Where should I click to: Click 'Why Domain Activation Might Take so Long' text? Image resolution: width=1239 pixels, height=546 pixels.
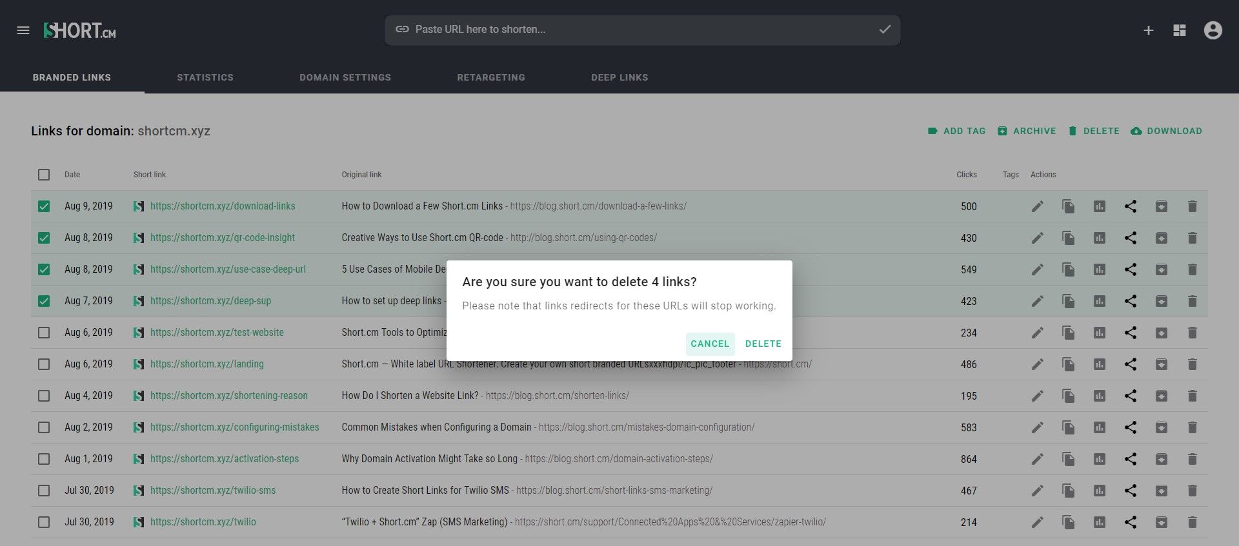pyautogui.click(x=429, y=459)
